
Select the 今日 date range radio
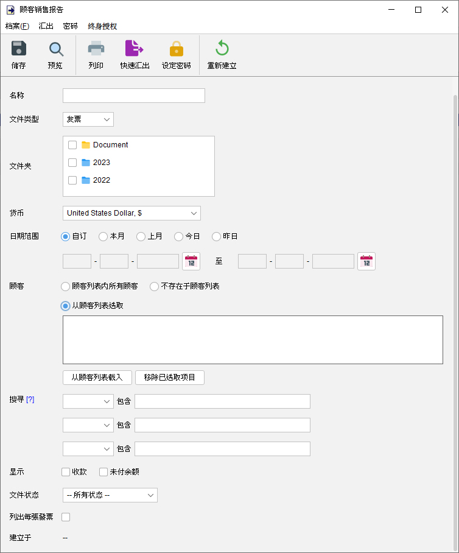(178, 236)
